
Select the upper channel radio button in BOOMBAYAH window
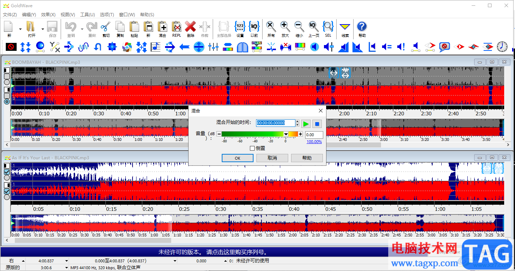[x=7, y=83]
